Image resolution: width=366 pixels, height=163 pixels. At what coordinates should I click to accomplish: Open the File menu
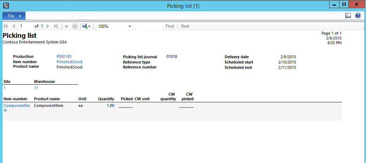tap(14, 16)
